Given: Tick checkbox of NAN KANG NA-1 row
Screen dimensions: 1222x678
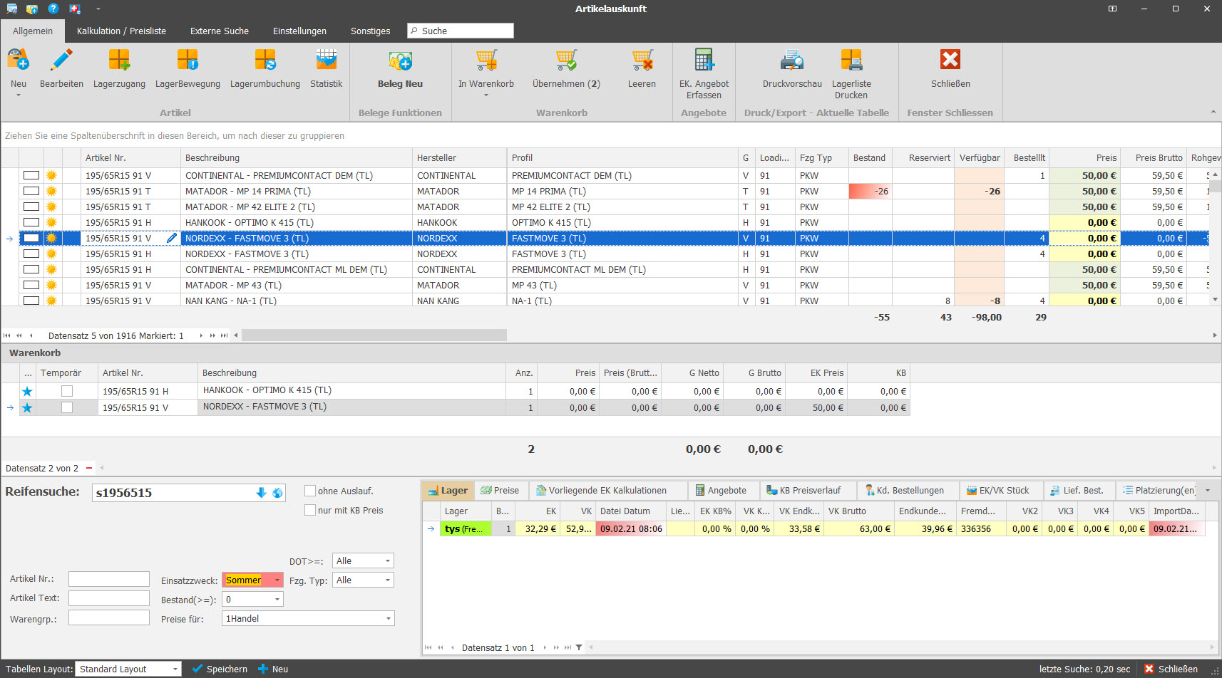Looking at the screenshot, I should 31,301.
